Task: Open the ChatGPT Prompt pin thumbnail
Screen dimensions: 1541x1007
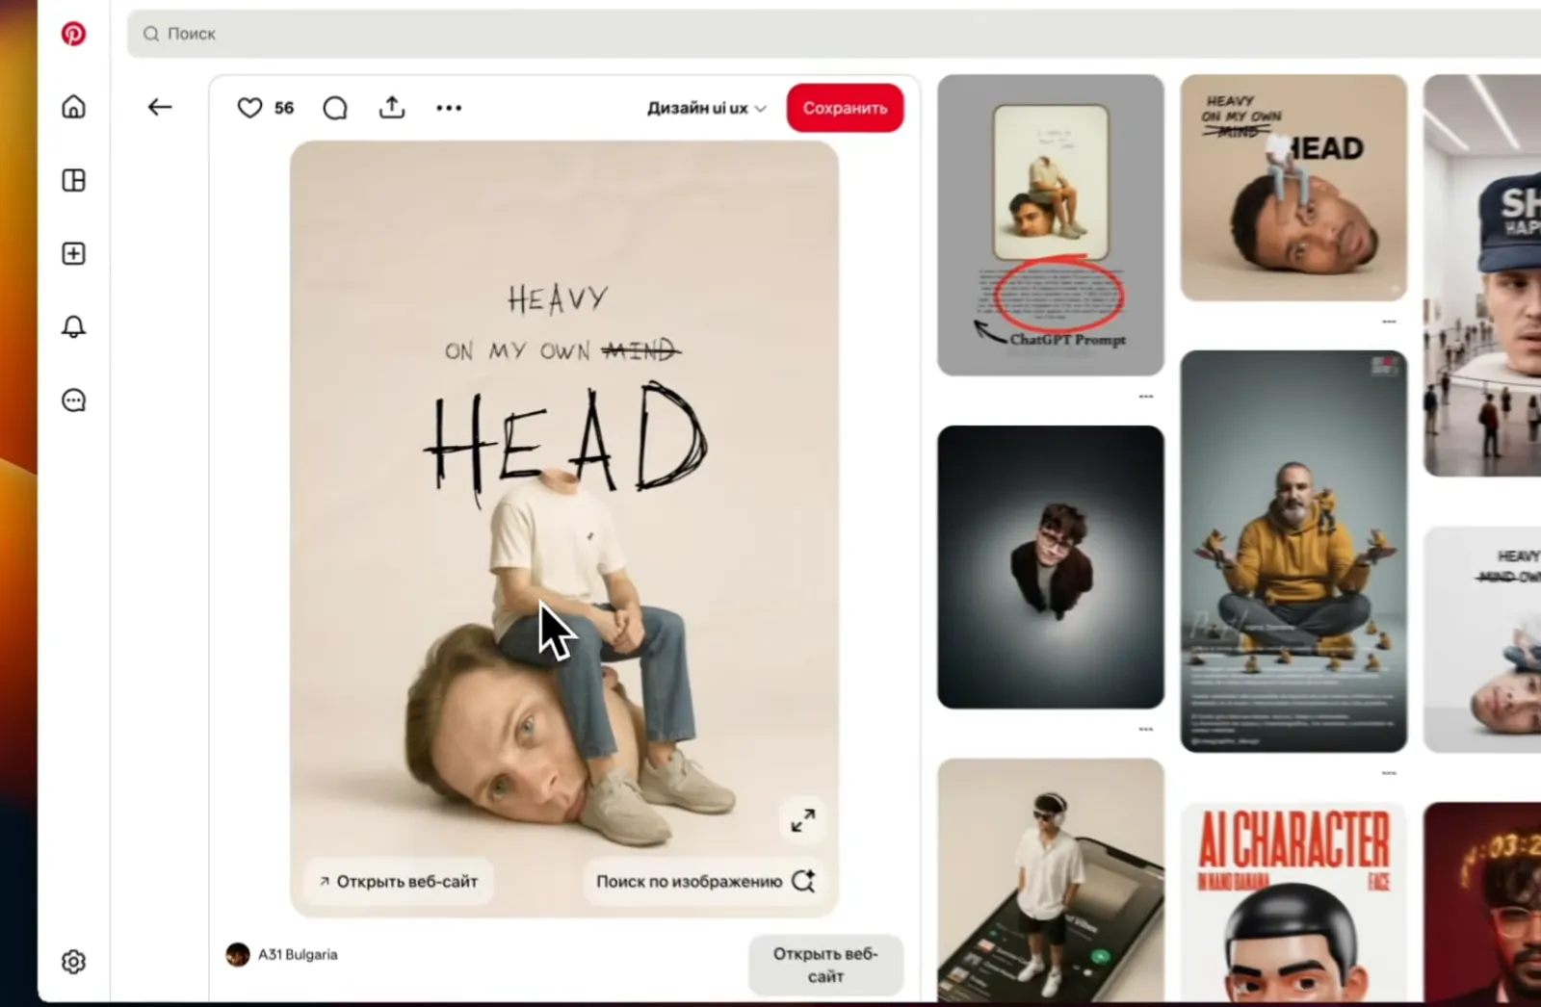Action: [1050, 225]
